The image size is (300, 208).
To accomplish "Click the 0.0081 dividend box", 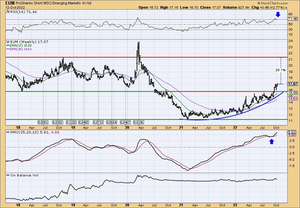I will (43, 122).
